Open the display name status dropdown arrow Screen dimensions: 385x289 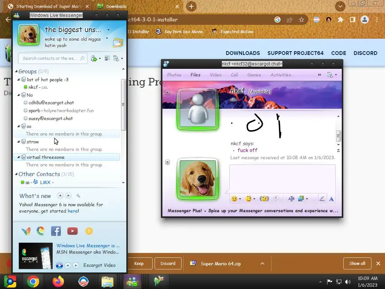pos(108,30)
